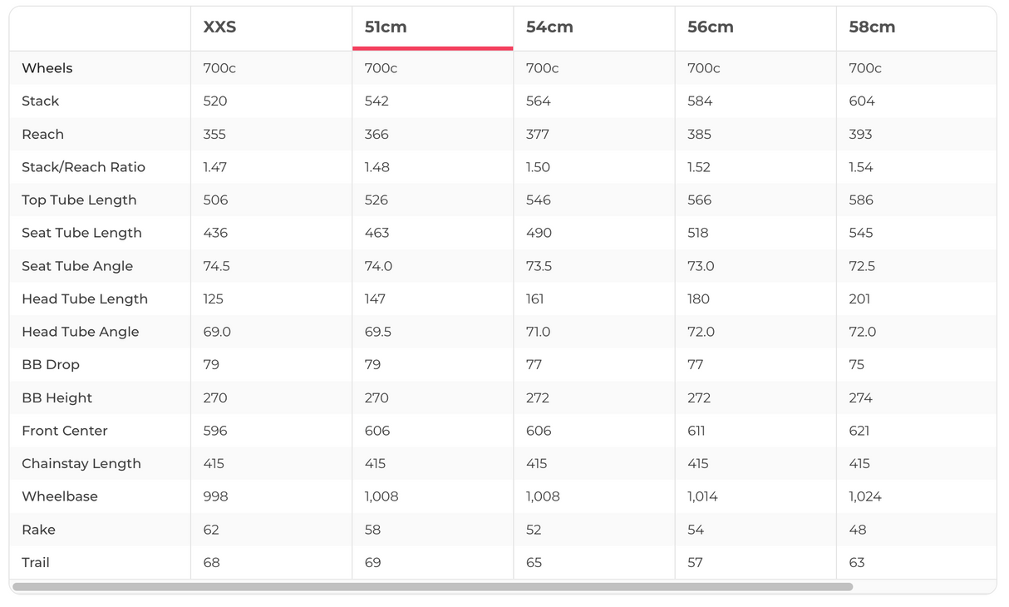Click the 56cm Wheelbase value 1,014
Screen dimensions: 1009x607
(702, 496)
